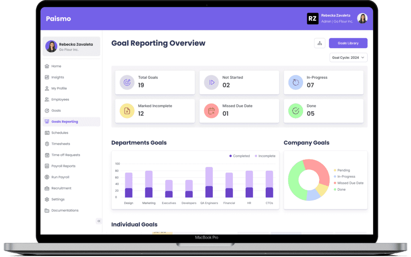Click the QA Engineers bar in chart
The height and width of the screenshot is (257, 411).
[x=209, y=183]
